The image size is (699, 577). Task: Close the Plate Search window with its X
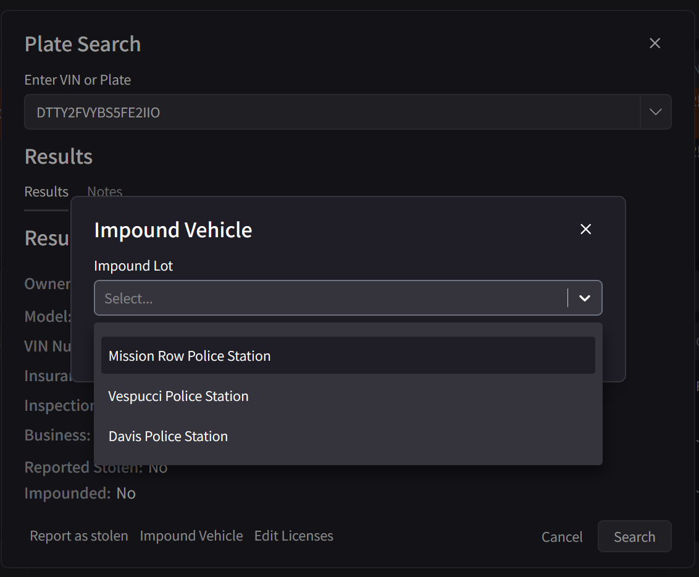pos(655,43)
